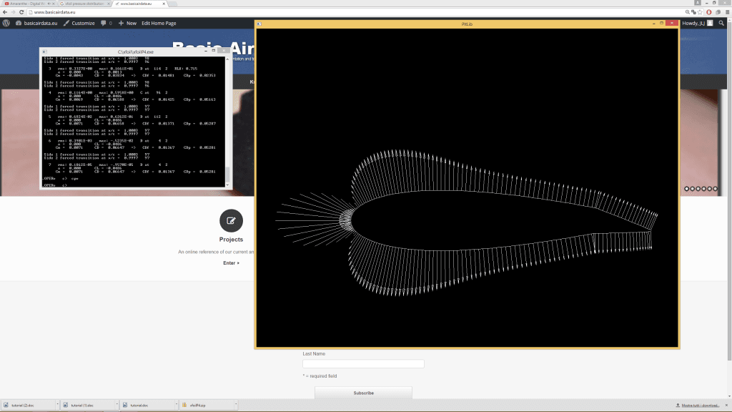
Task: Reload the basicairdata.eu page
Action: coord(21,12)
